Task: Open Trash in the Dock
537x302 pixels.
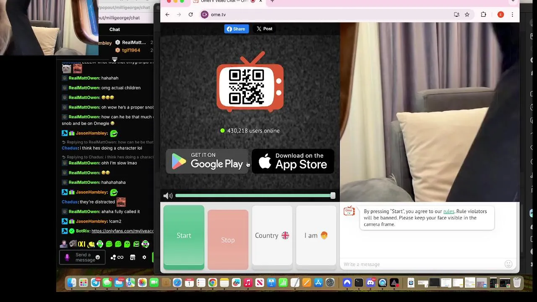Action: [516, 283]
